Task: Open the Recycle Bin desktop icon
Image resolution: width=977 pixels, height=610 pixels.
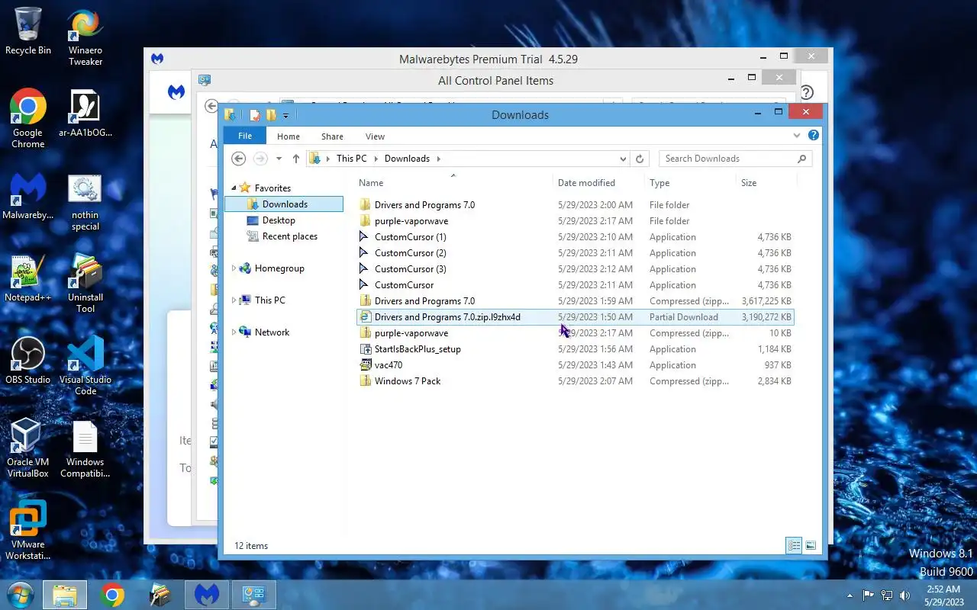Action: click(28, 32)
